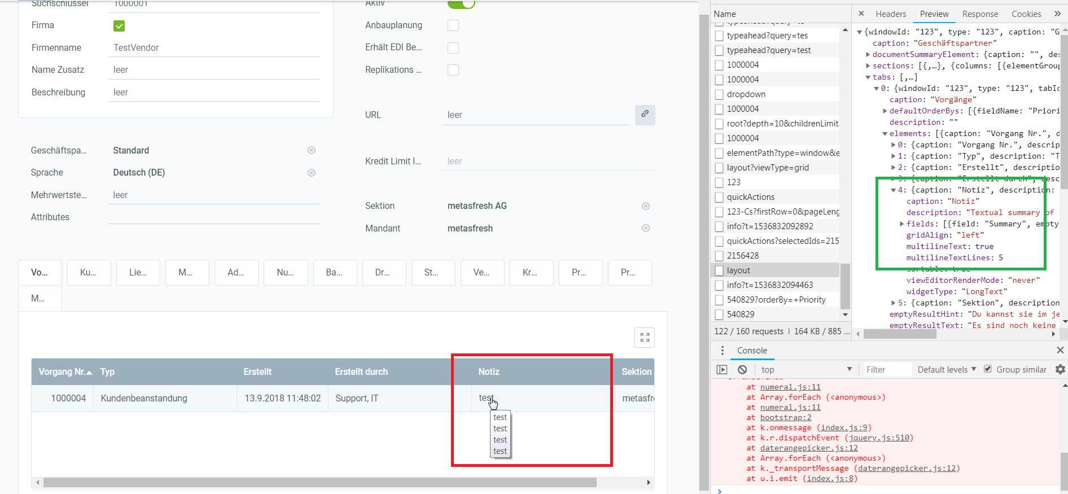Tick the Replikations checkbox
The width and height of the screenshot is (1068, 494).
click(x=453, y=70)
